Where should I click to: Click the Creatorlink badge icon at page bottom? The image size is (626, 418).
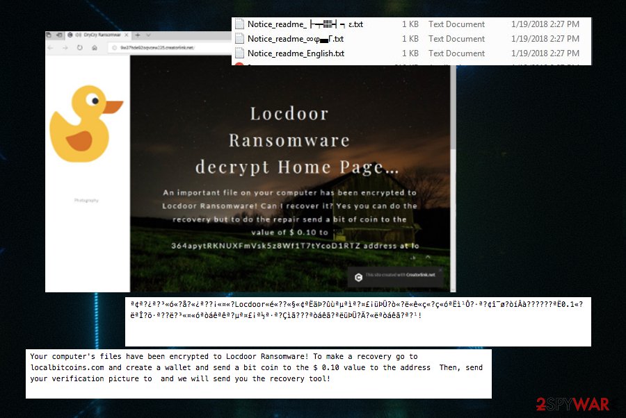pyautogui.click(x=358, y=276)
